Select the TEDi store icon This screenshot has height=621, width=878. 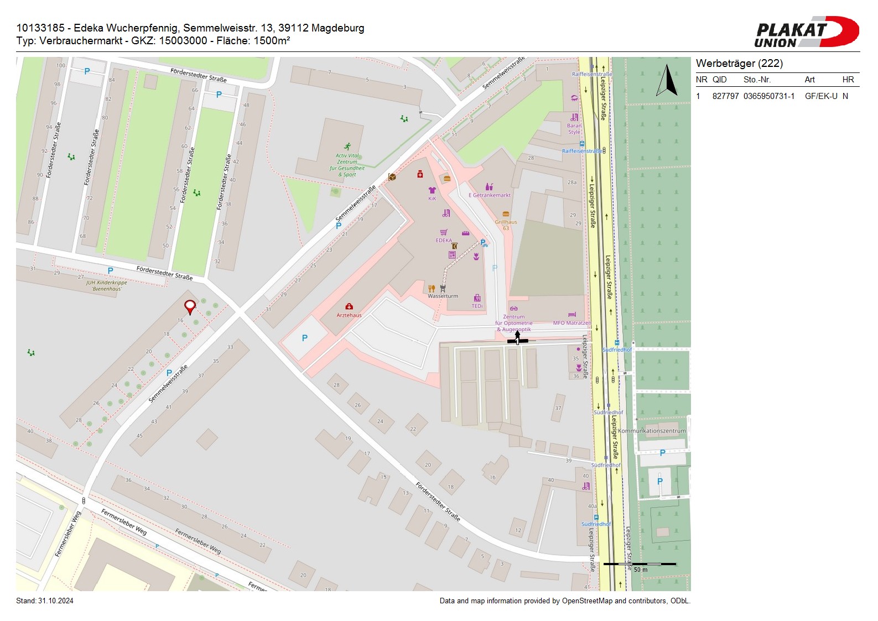(477, 298)
